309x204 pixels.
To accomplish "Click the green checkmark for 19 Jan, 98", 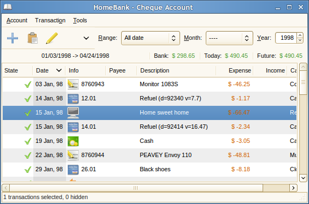I will 28,141.
